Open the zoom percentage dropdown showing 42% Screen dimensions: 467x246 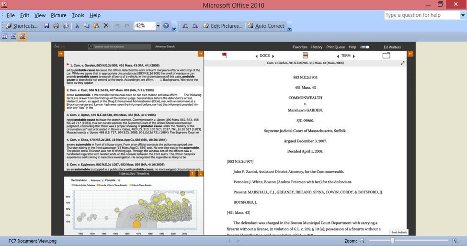pyautogui.click(x=158, y=26)
